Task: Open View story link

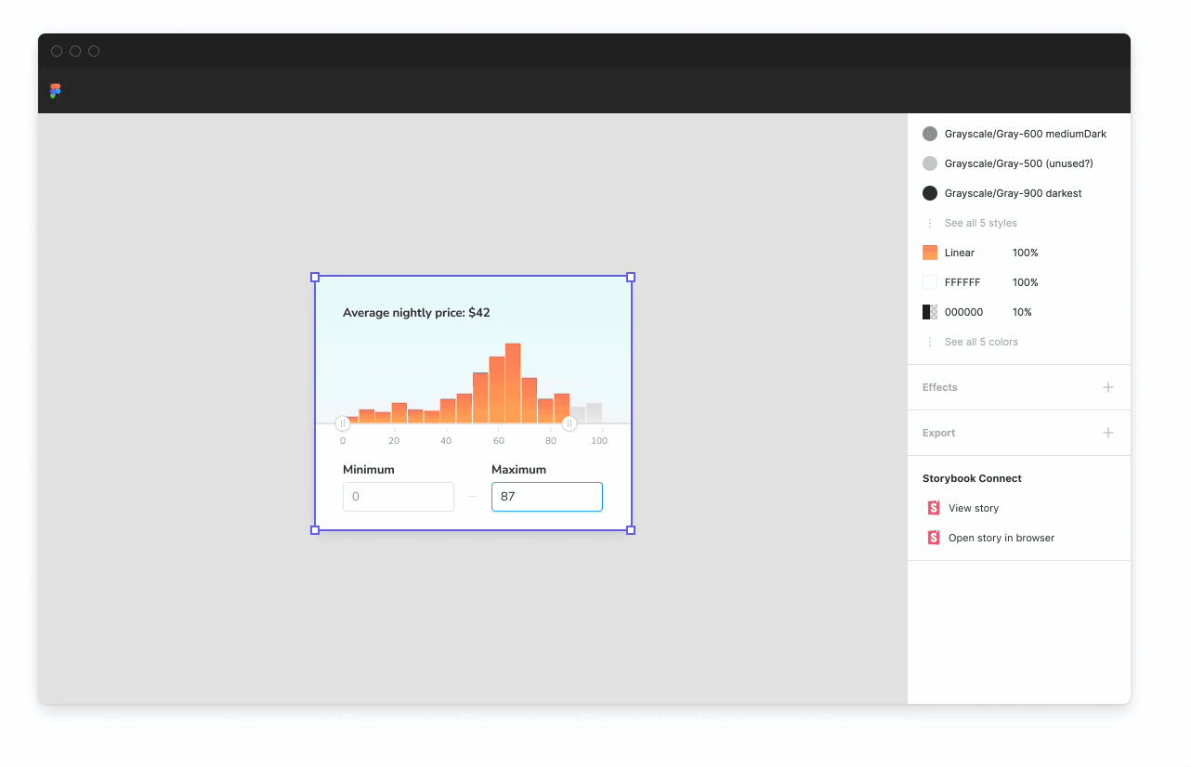Action: (974, 508)
